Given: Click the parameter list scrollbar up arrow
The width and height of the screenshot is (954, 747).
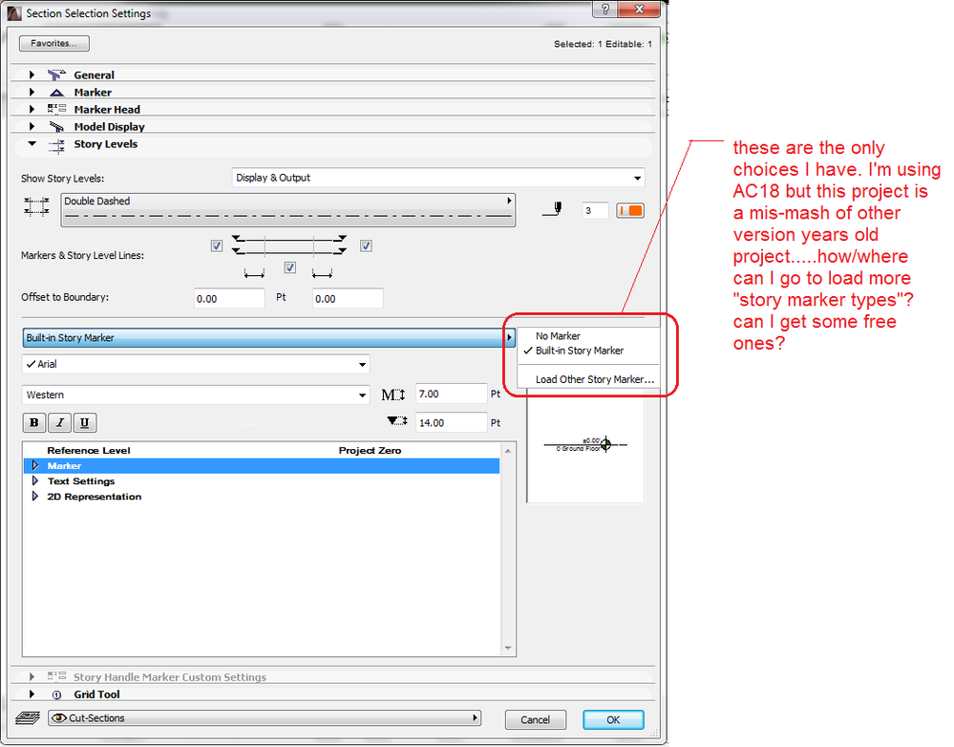Looking at the screenshot, I should (x=508, y=451).
